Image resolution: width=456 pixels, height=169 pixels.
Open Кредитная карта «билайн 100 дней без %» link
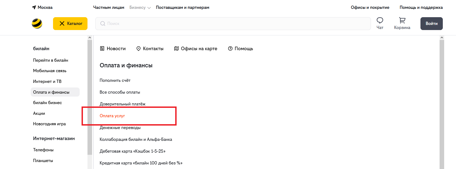tap(141, 163)
